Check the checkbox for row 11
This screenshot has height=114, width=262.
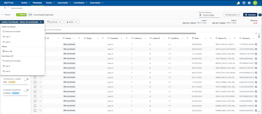[x=35, y=91]
